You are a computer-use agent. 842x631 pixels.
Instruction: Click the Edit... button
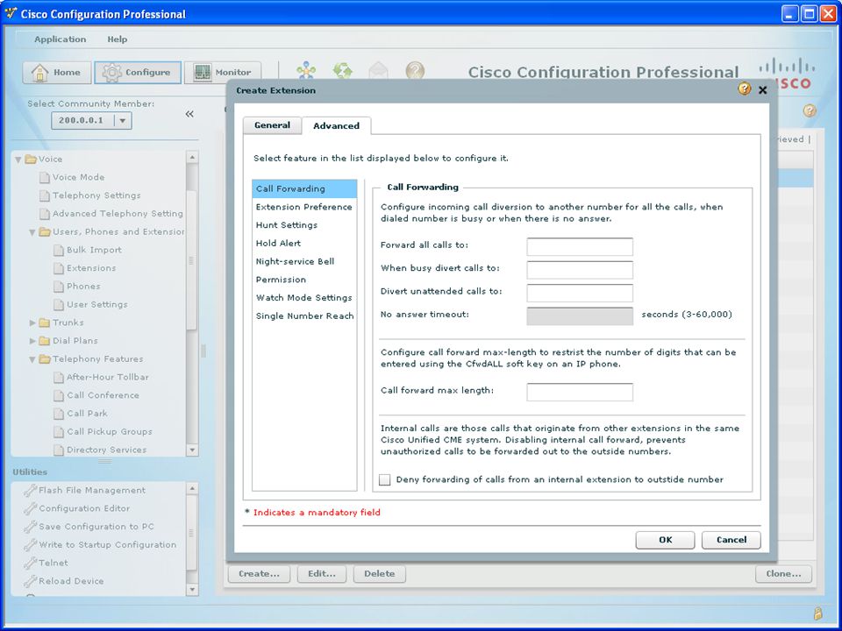pyautogui.click(x=322, y=573)
